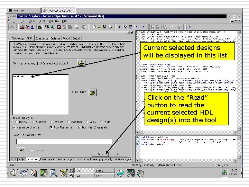Image resolution: width=249 pixels, height=187 pixels.
Task: Click the Save toolbar icon
Action: tap(104, 27)
